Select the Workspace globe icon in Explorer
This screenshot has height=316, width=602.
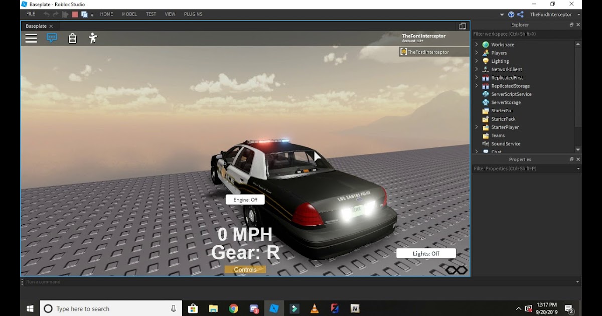pyautogui.click(x=486, y=45)
